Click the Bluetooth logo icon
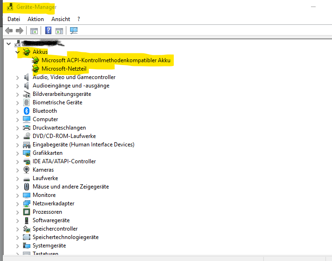Image resolution: width=332 pixels, height=261 pixels. pyautogui.click(x=27, y=111)
